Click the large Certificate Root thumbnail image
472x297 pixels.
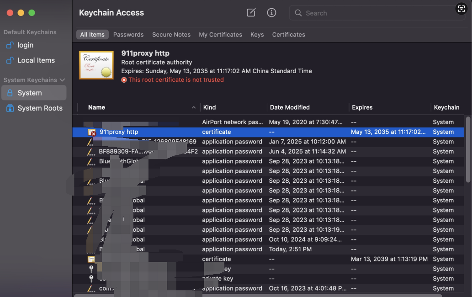[x=96, y=65]
